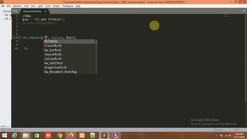This screenshot has height=139, width=247.
Task: Open the Goto menu
Action: tap(41, 6)
